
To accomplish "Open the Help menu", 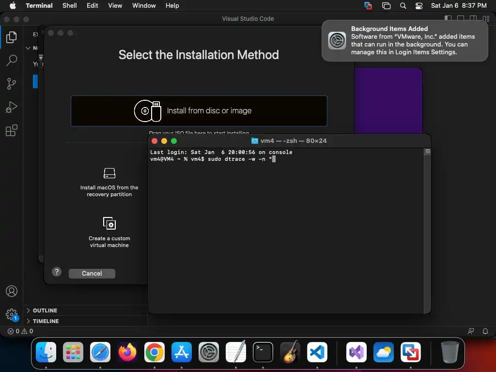I will (x=172, y=5).
